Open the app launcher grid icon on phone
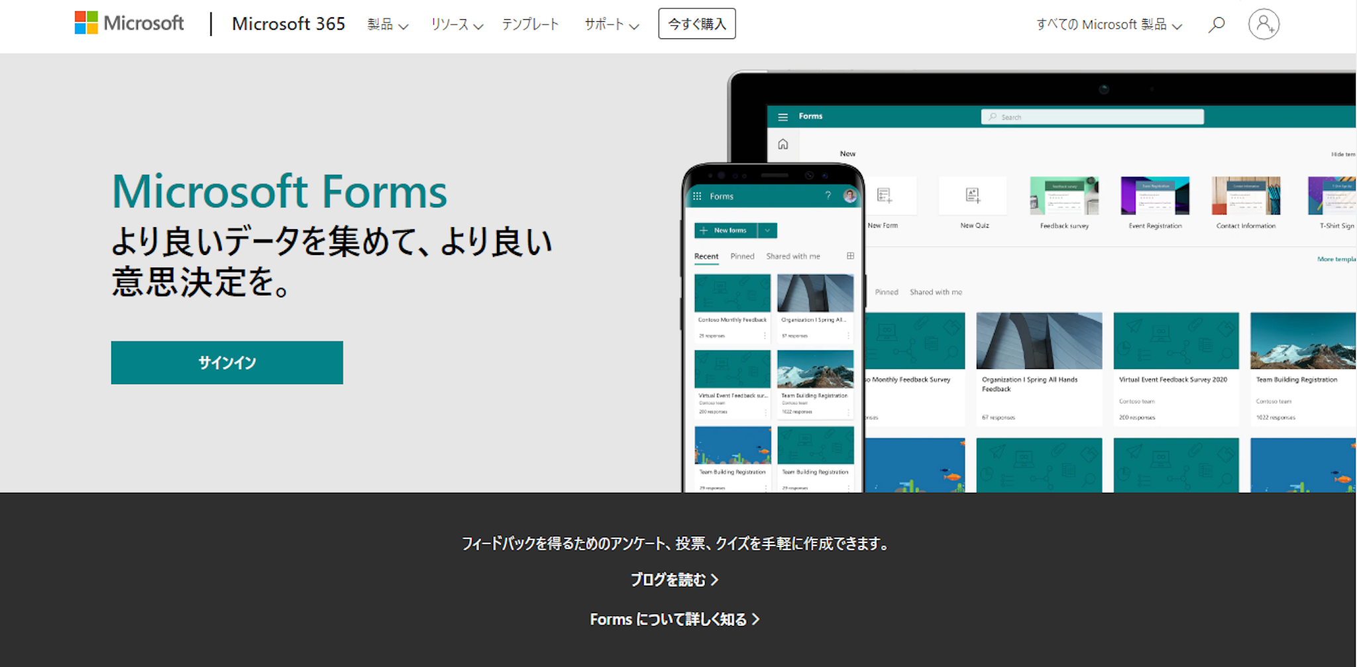 697,196
